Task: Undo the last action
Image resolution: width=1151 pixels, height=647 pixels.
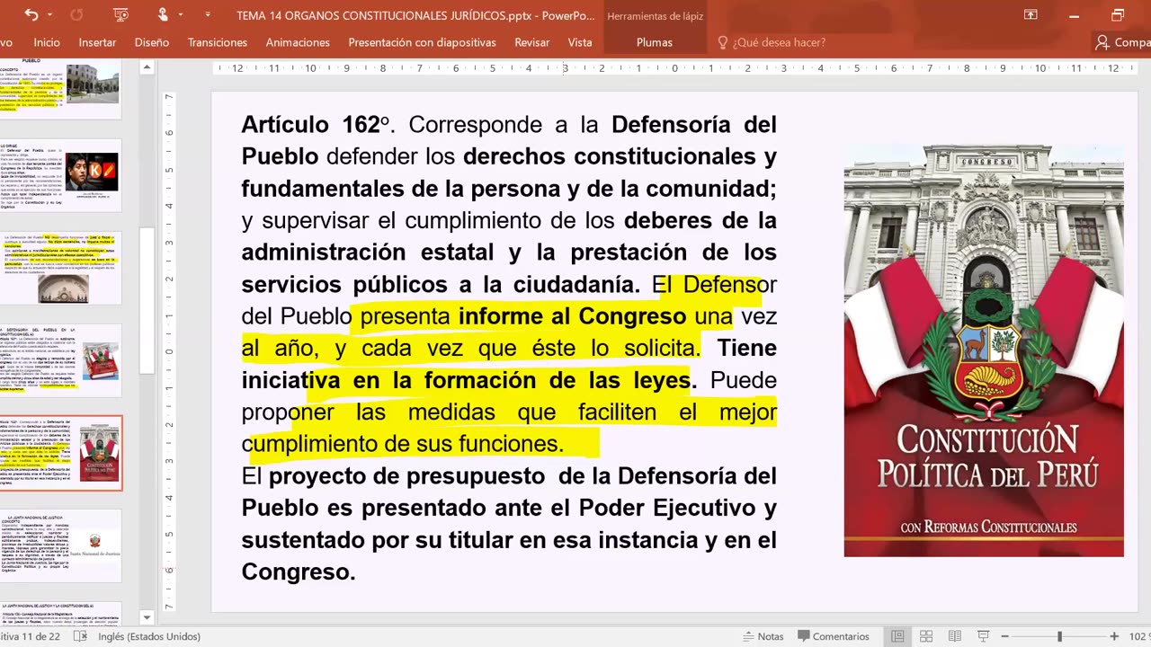Action: click(x=31, y=15)
